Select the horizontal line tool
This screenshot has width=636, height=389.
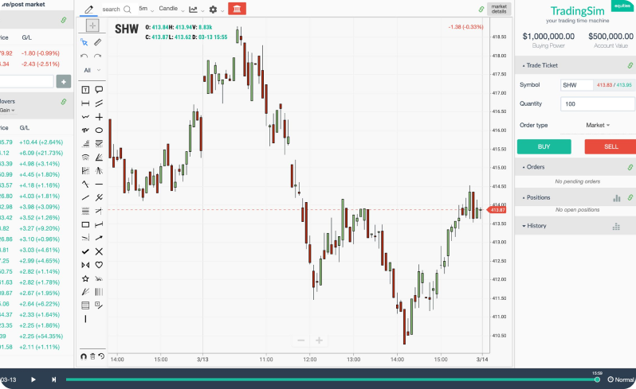pos(99,185)
